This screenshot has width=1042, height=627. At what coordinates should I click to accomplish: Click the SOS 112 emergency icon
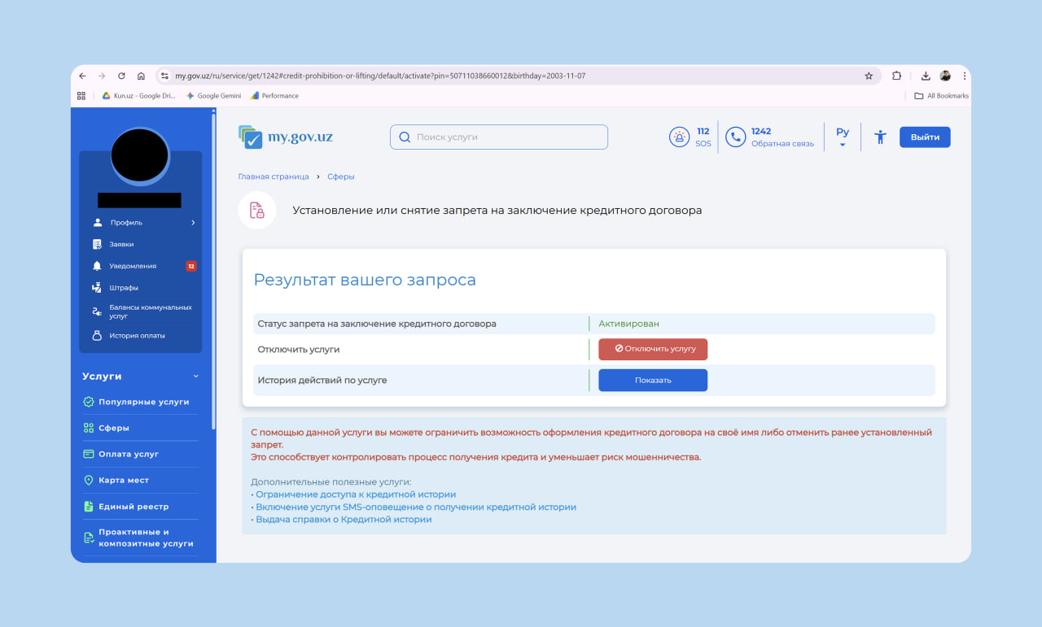(x=678, y=137)
